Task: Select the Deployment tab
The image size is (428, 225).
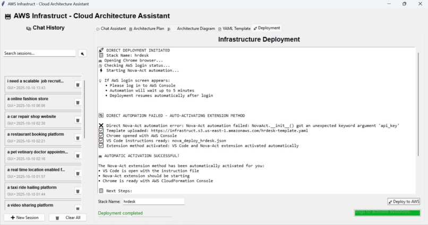Action: (267, 28)
